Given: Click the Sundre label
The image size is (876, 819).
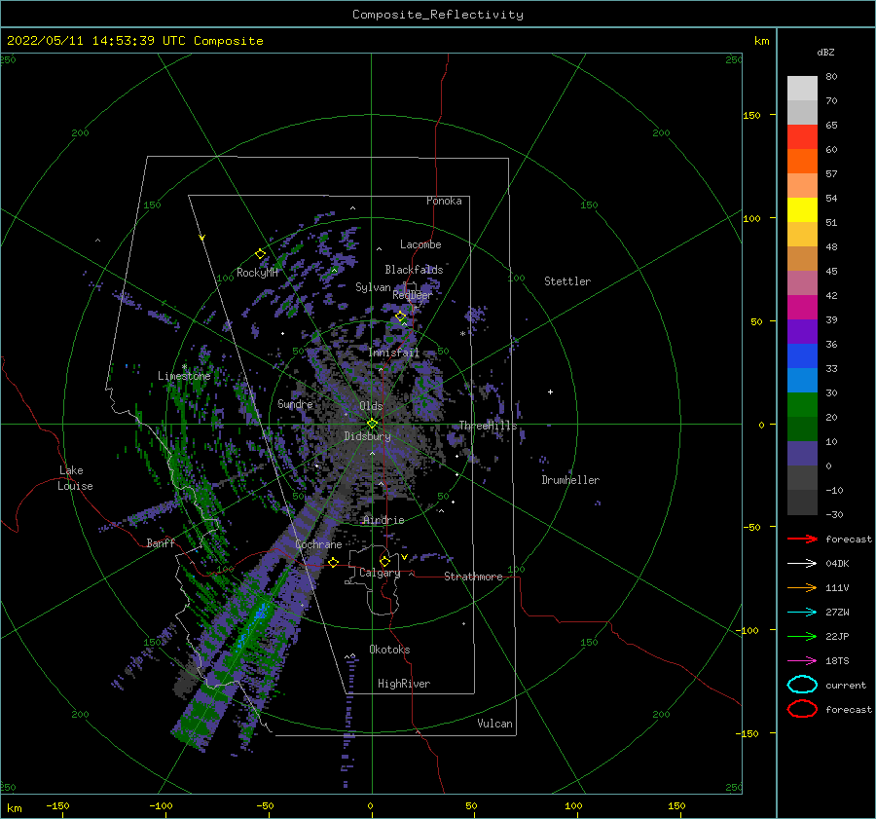Looking at the screenshot, I should (x=295, y=403).
